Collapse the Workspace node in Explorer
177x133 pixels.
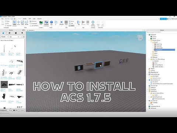point(147,35)
